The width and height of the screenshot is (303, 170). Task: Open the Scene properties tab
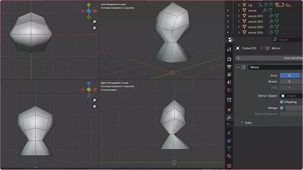click(229, 82)
